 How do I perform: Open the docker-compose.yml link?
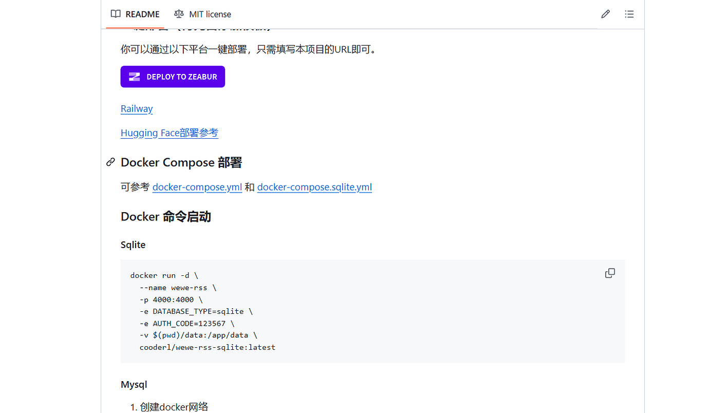pos(197,187)
